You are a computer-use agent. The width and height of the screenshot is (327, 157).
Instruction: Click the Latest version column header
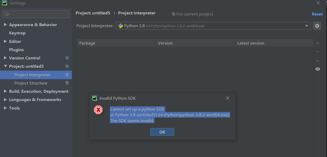tap(251, 43)
